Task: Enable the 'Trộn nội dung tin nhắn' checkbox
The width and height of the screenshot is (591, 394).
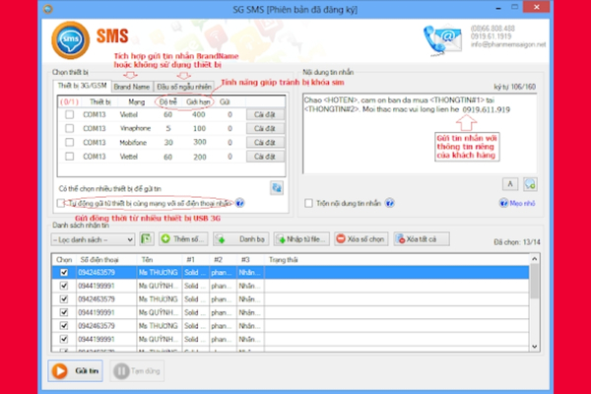Action: [x=308, y=204]
